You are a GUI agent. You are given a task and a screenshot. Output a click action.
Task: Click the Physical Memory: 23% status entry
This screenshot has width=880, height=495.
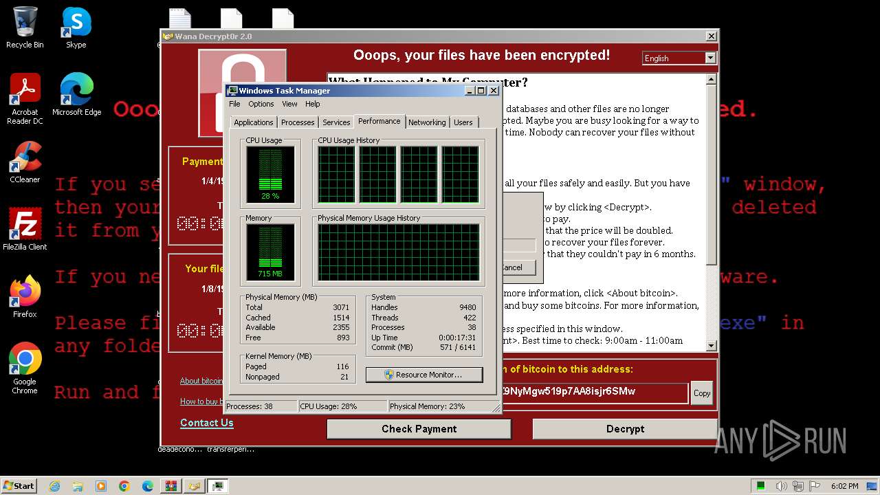(x=439, y=406)
